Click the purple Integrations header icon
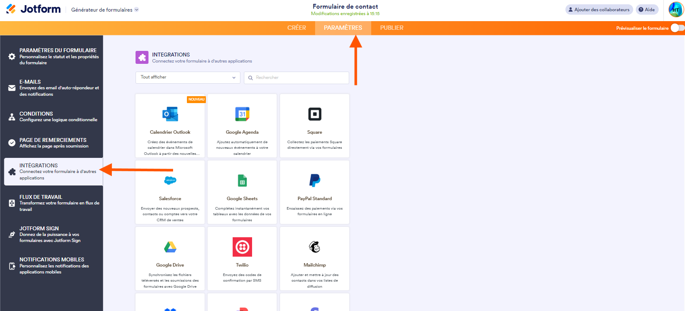The height and width of the screenshot is (311, 685). coord(142,57)
